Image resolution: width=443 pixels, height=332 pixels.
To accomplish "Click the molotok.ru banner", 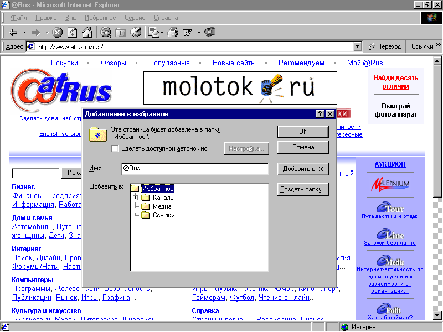I will coord(240,88).
